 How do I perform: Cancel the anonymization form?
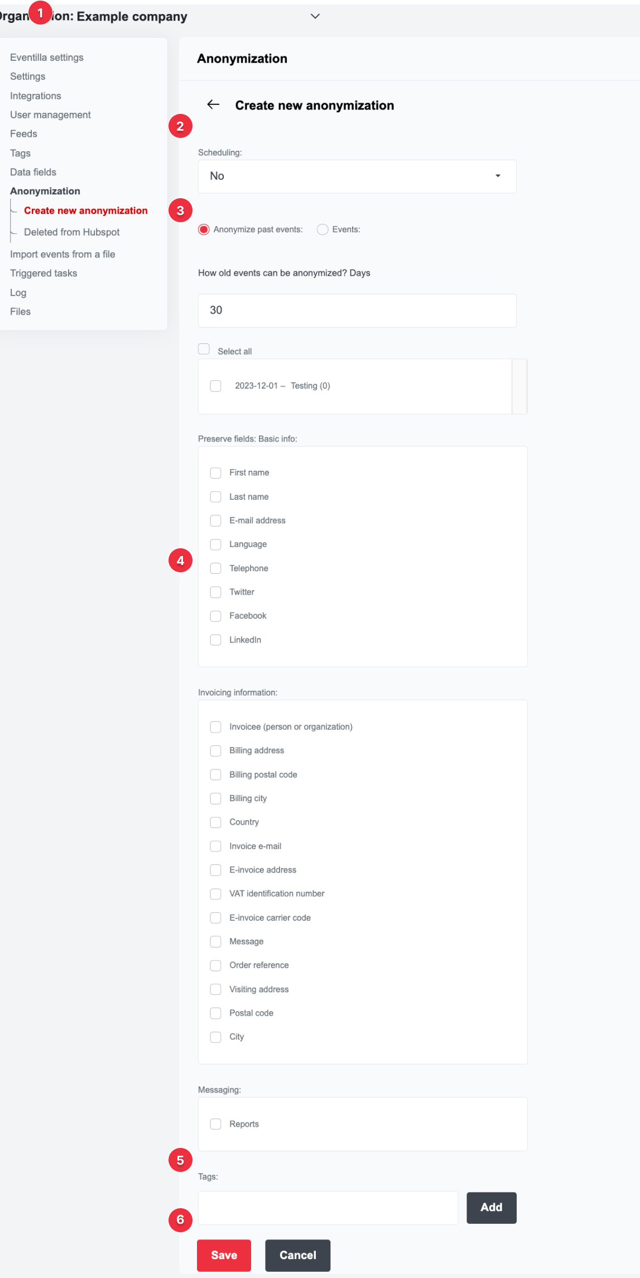coord(298,1256)
